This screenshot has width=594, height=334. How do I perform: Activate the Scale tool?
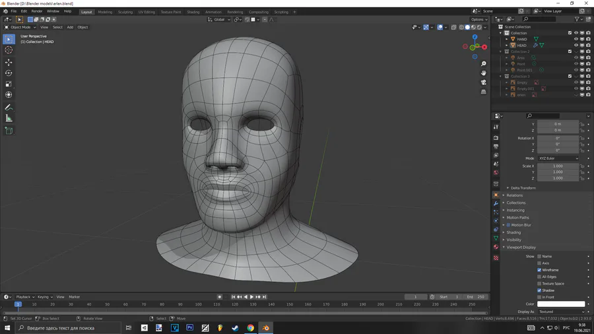click(x=9, y=84)
